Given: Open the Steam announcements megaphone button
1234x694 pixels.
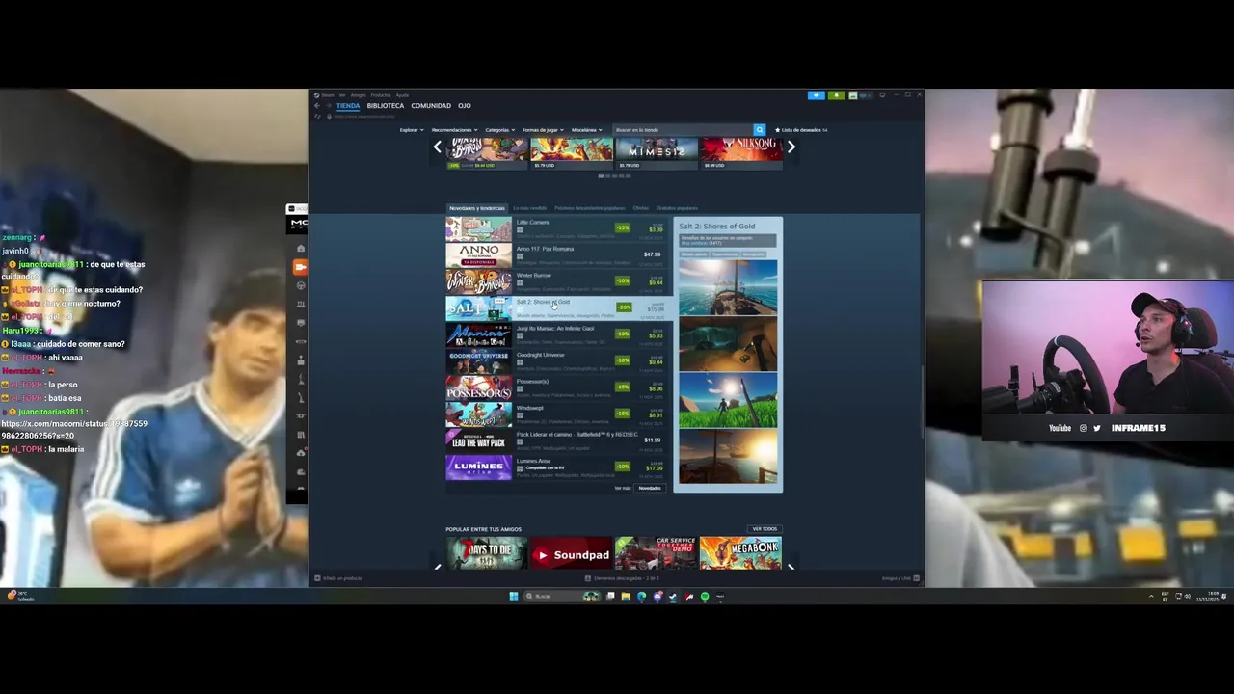Looking at the screenshot, I should tap(817, 95).
